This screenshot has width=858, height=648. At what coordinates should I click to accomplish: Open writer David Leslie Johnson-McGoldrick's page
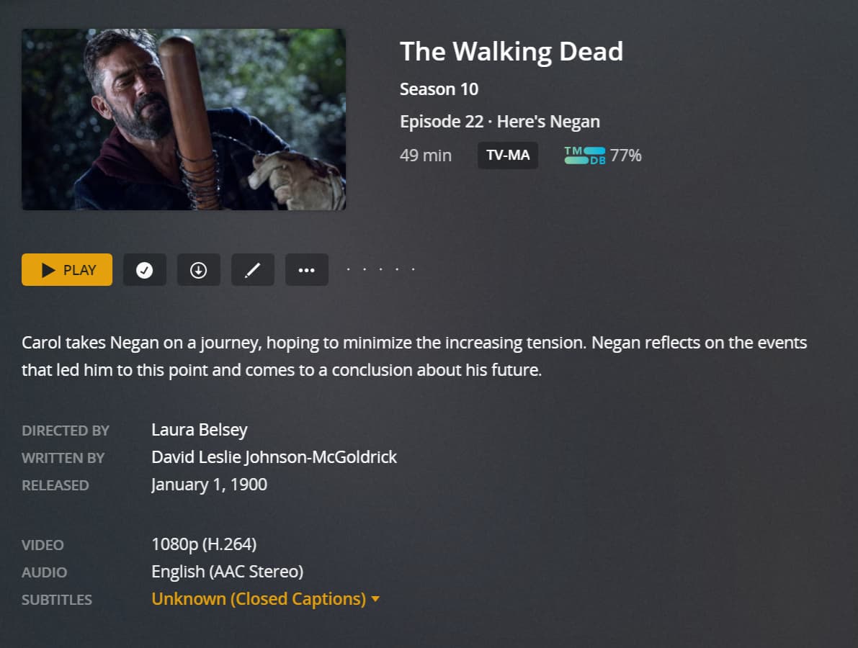tap(274, 457)
